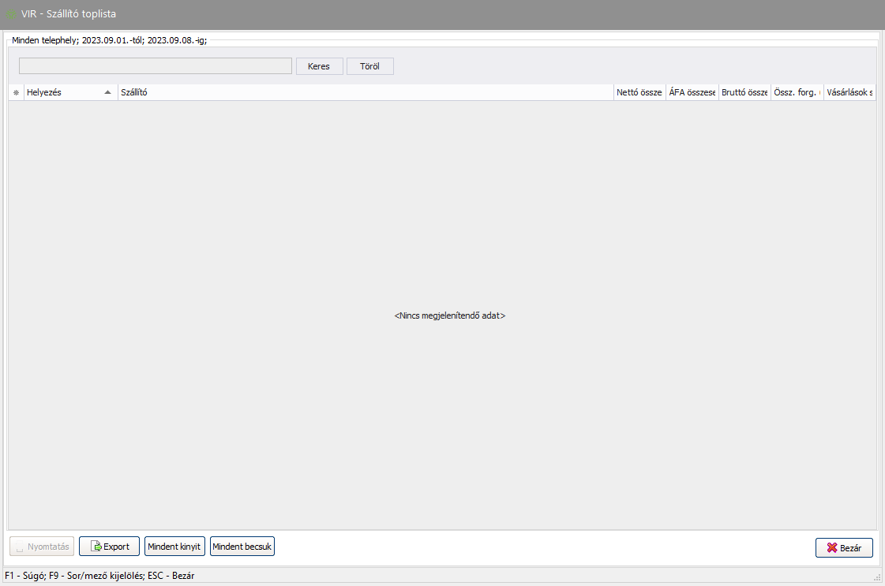Expand all rows with Mindent kinyit
The width and height of the screenshot is (885, 586).
(x=175, y=547)
